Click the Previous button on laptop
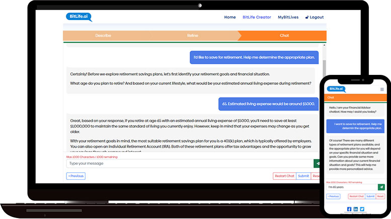The width and height of the screenshot is (391, 219). pos(76,176)
